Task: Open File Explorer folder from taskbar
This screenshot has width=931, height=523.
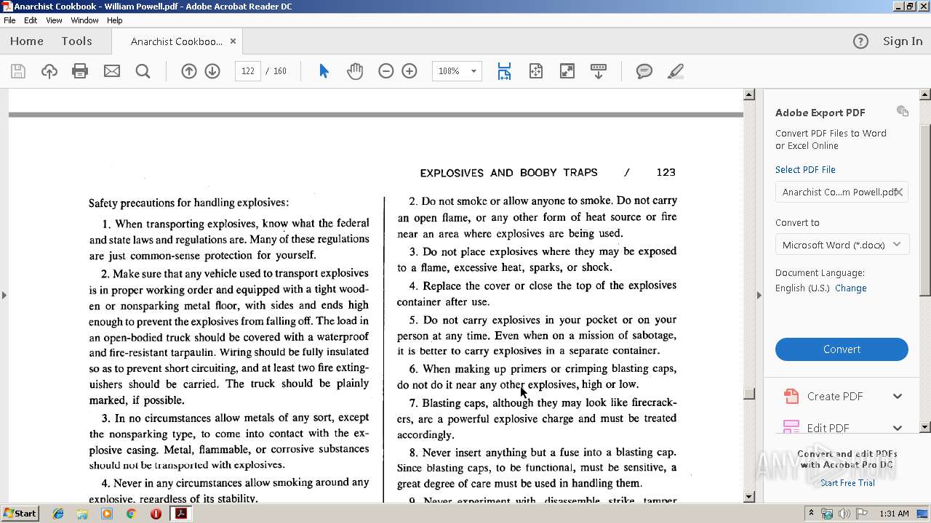Action: tap(82, 514)
